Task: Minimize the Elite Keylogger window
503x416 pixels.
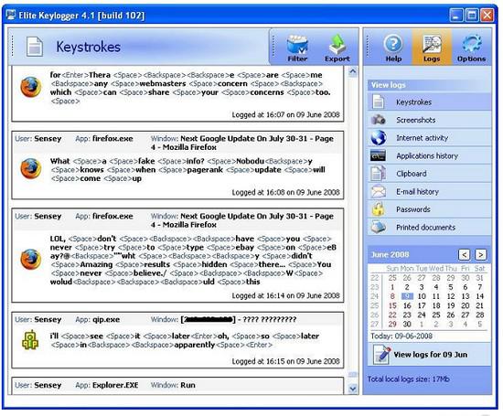Action: 455,15
